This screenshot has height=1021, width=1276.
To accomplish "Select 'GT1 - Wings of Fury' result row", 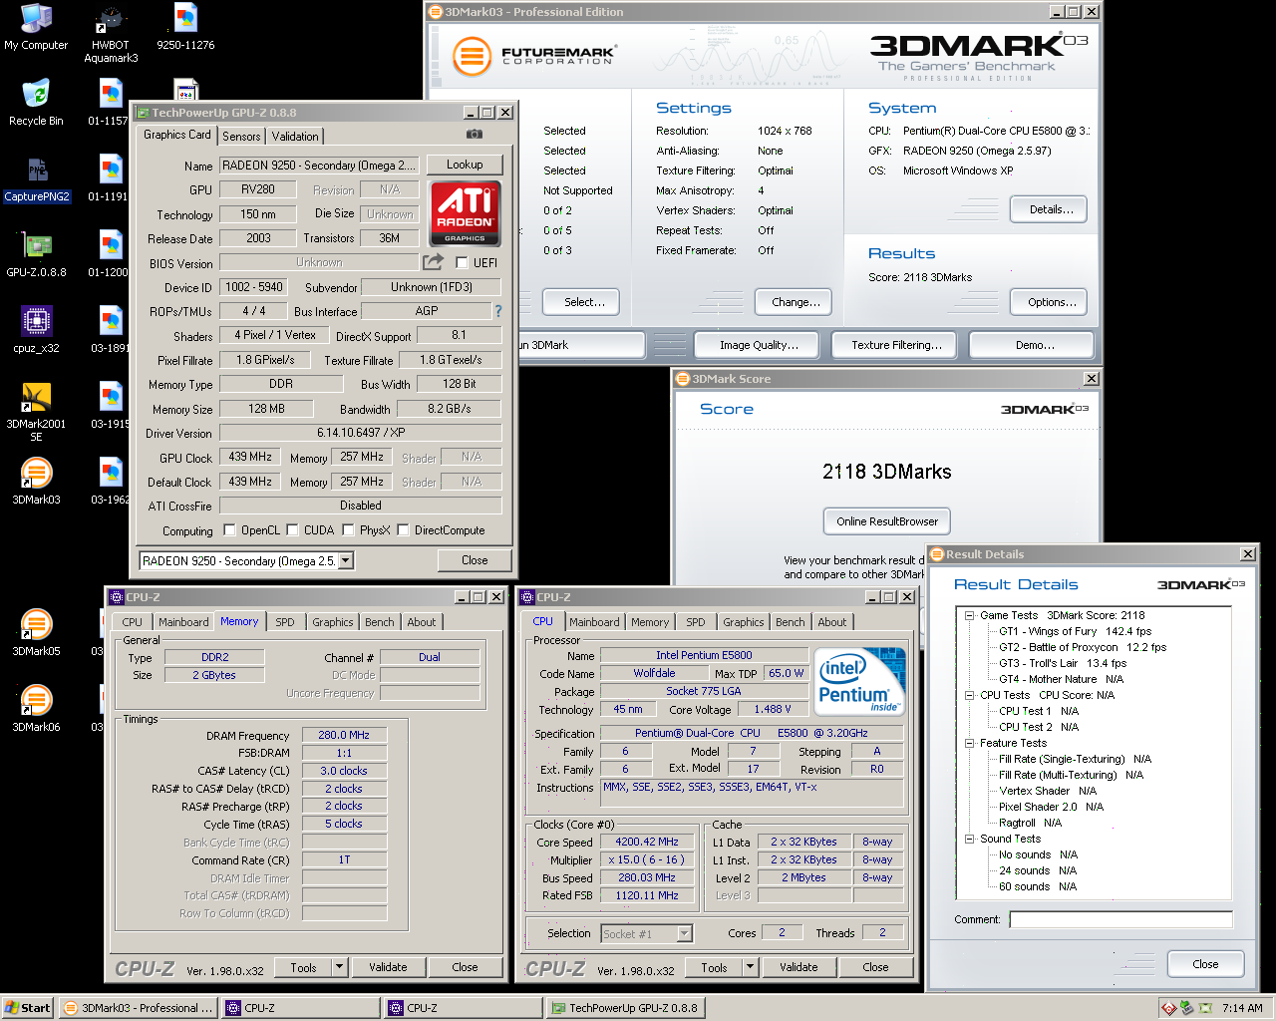I will pyautogui.click(x=1075, y=631).
